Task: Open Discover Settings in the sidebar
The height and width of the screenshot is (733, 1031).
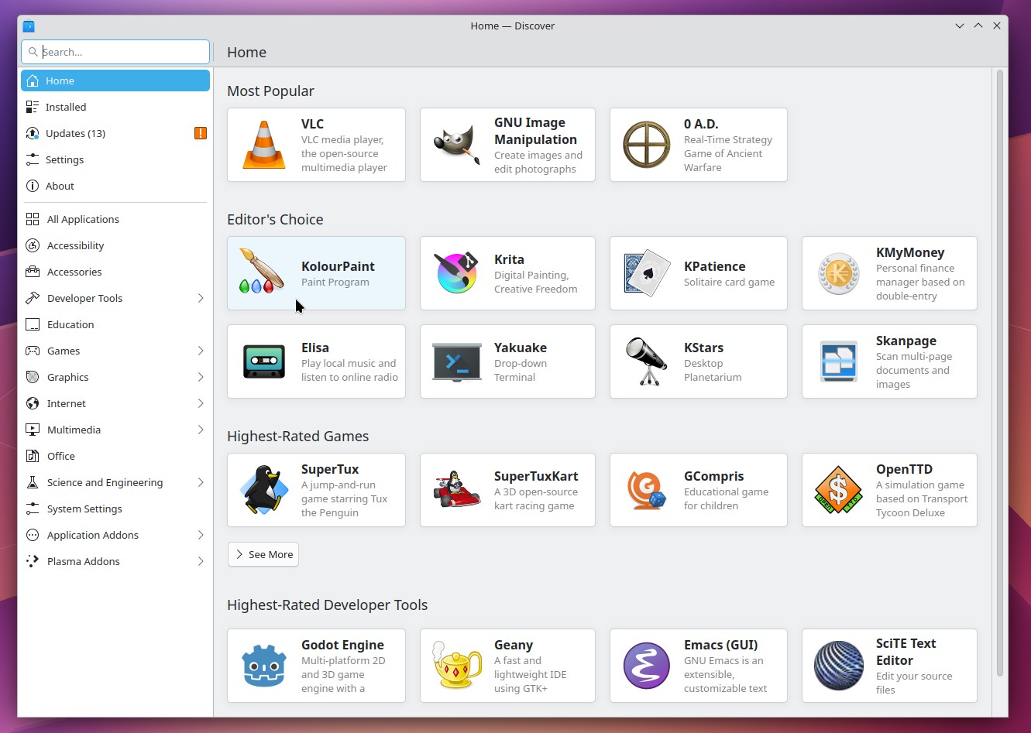Action: tap(115, 159)
